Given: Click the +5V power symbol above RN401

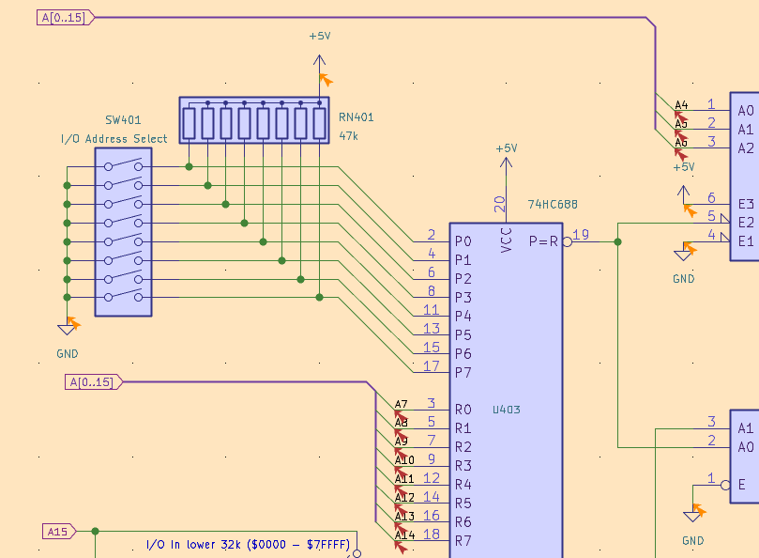Looking at the screenshot, I should point(319,58).
